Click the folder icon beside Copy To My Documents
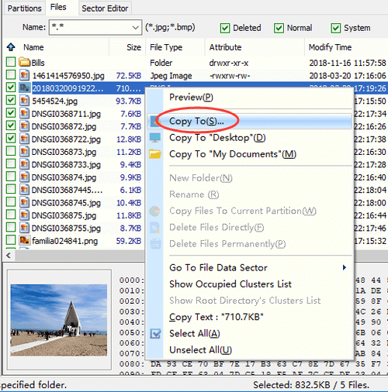 (155, 154)
